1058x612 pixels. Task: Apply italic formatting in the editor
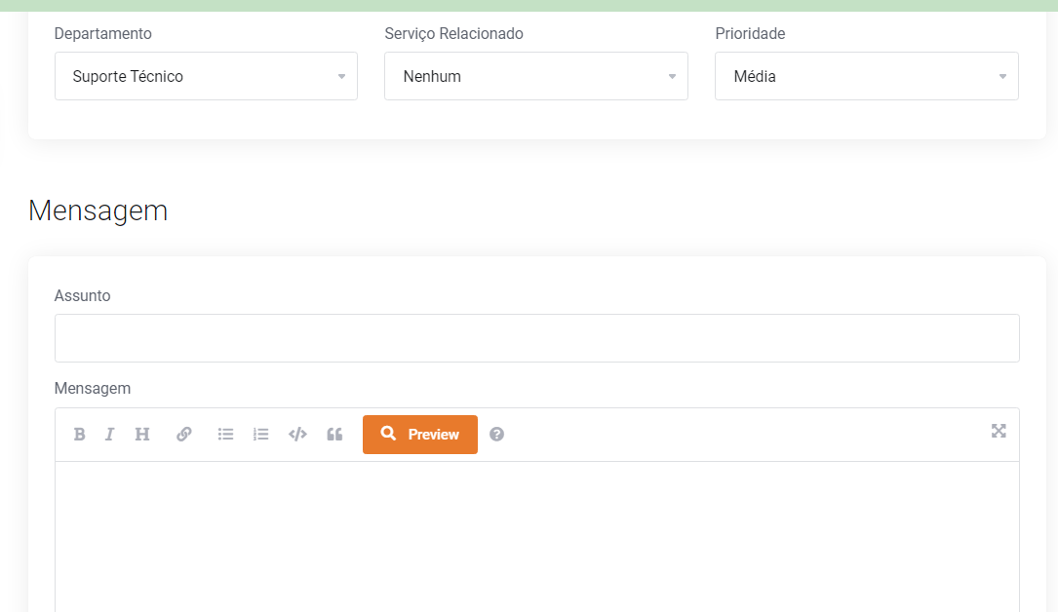(110, 435)
